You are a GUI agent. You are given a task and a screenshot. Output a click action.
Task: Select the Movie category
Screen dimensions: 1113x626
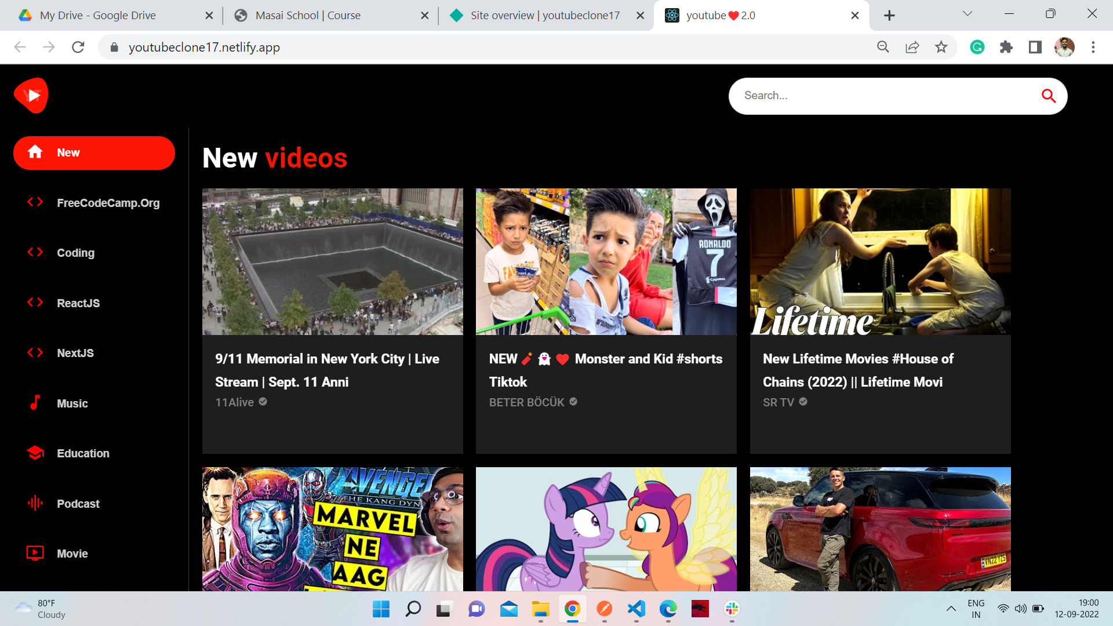[x=94, y=554]
